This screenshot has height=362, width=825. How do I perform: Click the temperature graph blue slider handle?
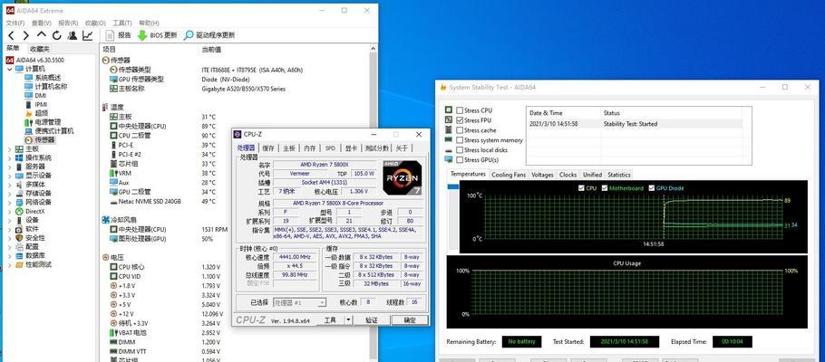452,186
